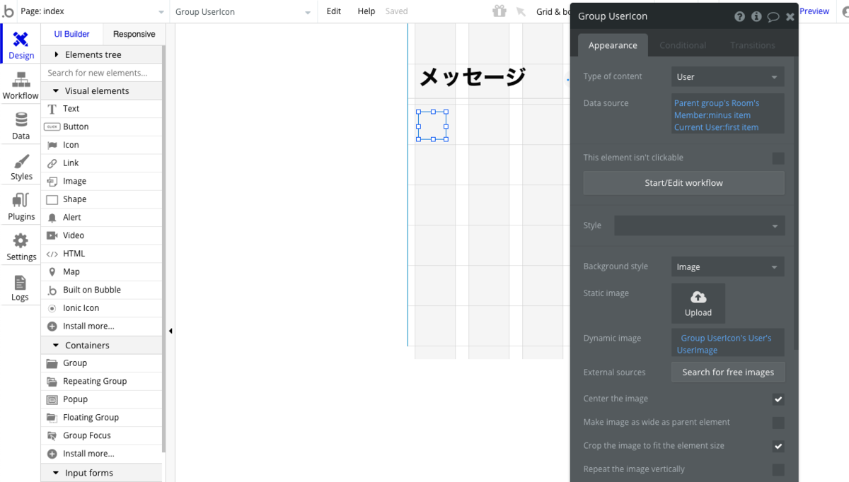The width and height of the screenshot is (849, 482).
Task: Select the Repeating Group container
Action: (102, 381)
